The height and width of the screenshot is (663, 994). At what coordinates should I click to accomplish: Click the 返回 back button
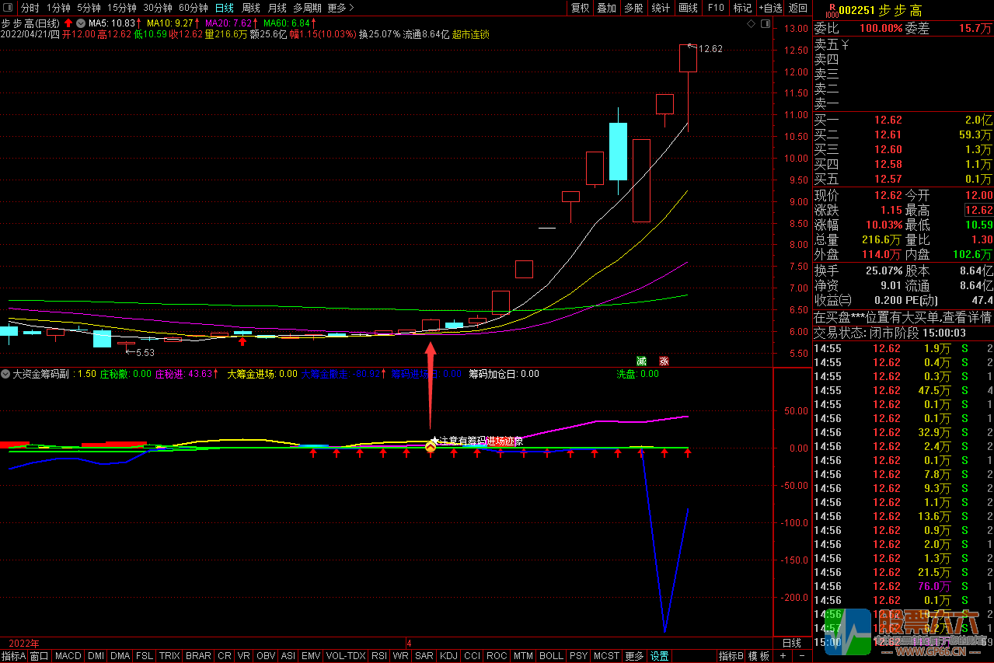798,8
